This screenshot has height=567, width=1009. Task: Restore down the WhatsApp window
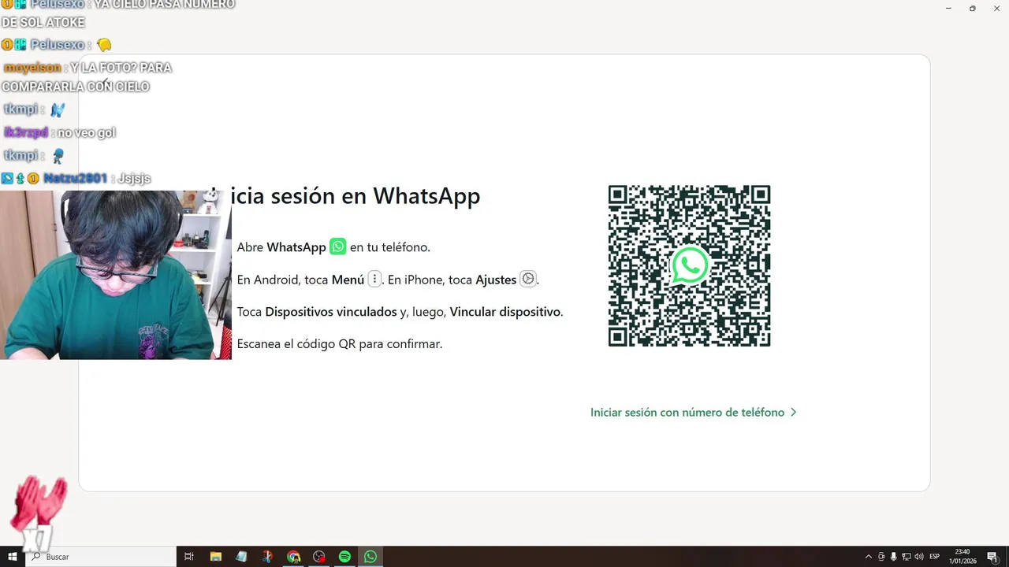[x=972, y=8]
